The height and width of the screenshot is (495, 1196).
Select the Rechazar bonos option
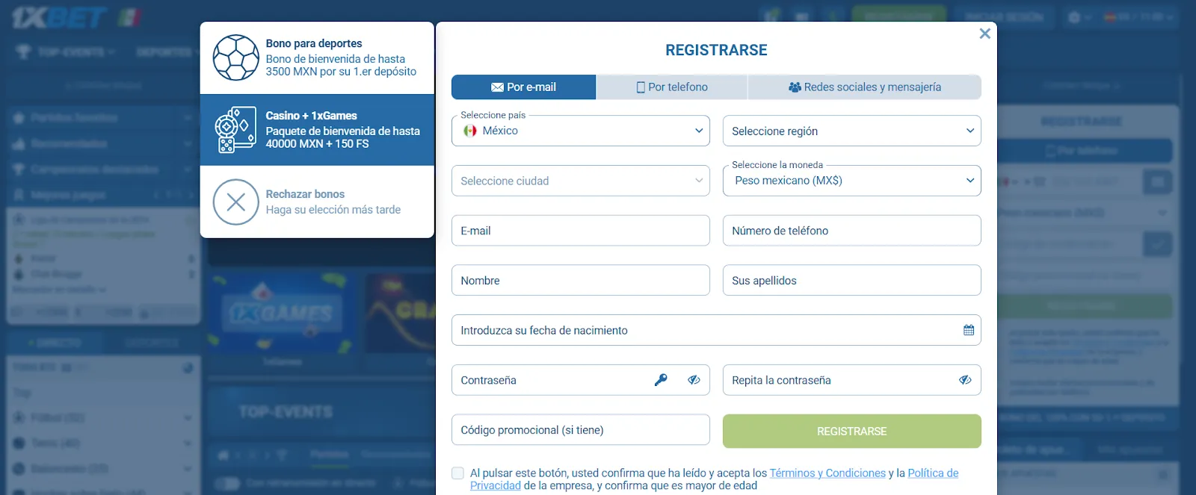tap(317, 202)
